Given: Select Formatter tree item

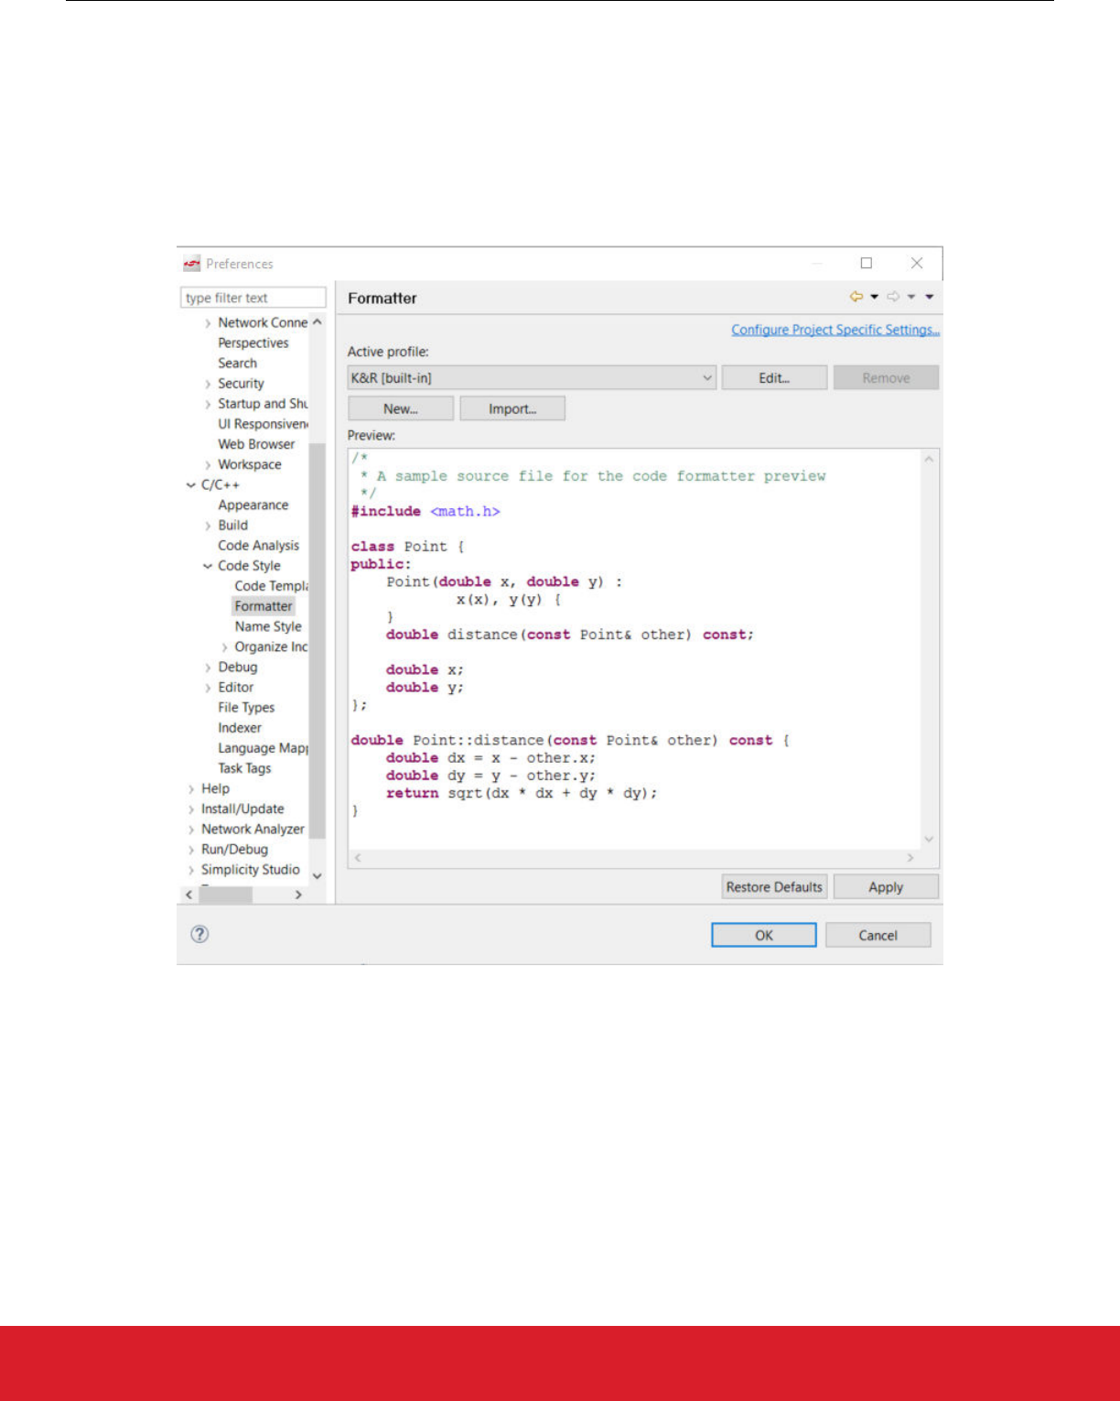Looking at the screenshot, I should 264,606.
